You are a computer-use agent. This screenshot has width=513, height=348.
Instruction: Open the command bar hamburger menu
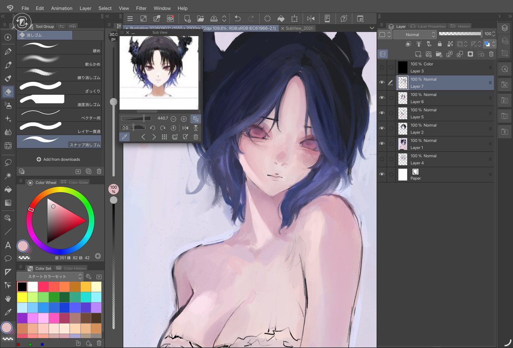130,19
